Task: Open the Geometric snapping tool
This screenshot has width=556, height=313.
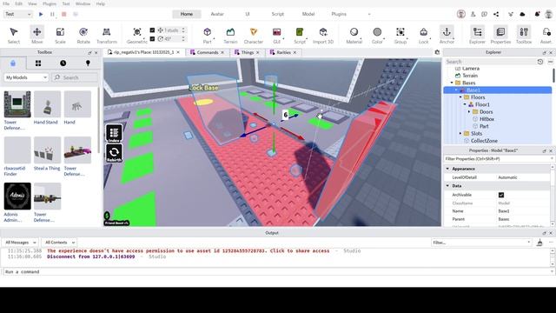Action: point(137,35)
